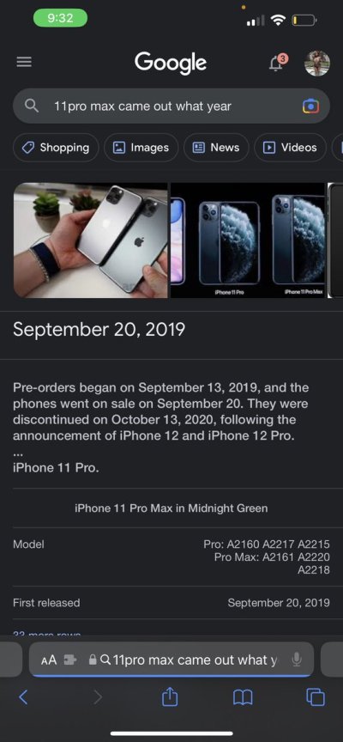The image size is (343, 742).
Task: Open the Google hamburger menu
Action: (x=24, y=63)
